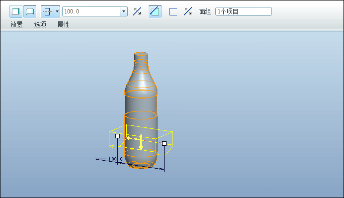The image size is (344, 198).
Task: Select the surface extrude type icon
Action: point(30,11)
